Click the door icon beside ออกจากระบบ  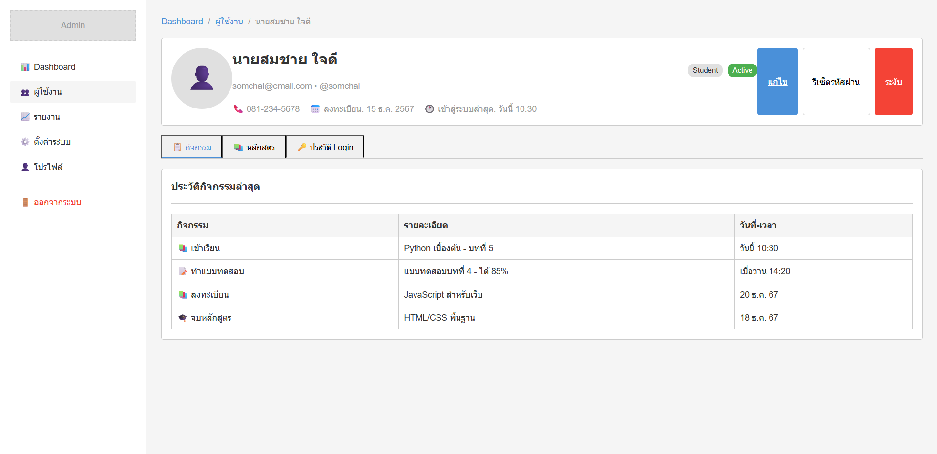point(25,202)
